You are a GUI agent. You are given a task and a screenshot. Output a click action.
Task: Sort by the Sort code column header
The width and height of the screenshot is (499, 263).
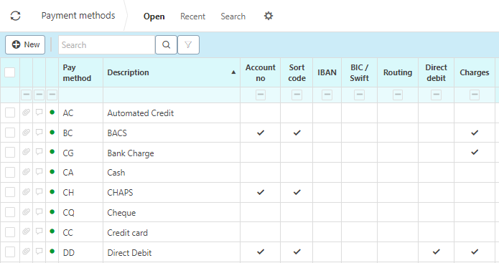pyautogui.click(x=297, y=73)
